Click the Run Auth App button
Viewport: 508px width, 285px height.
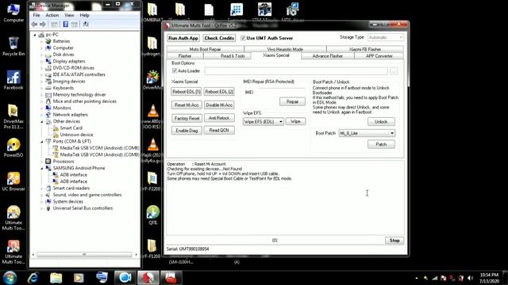[183, 38]
